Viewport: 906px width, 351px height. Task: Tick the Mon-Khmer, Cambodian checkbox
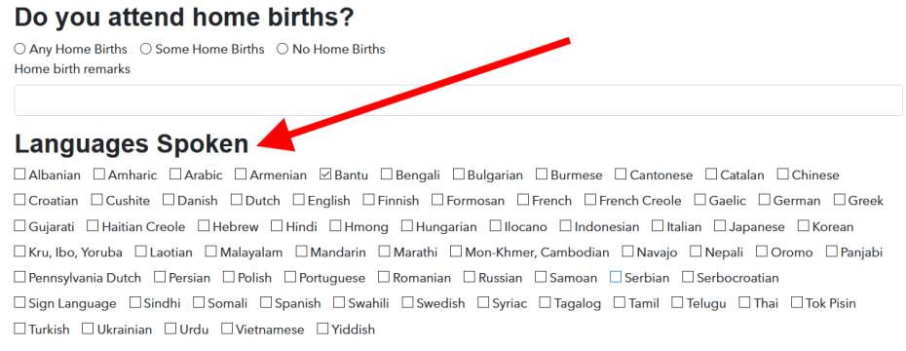tap(456, 252)
